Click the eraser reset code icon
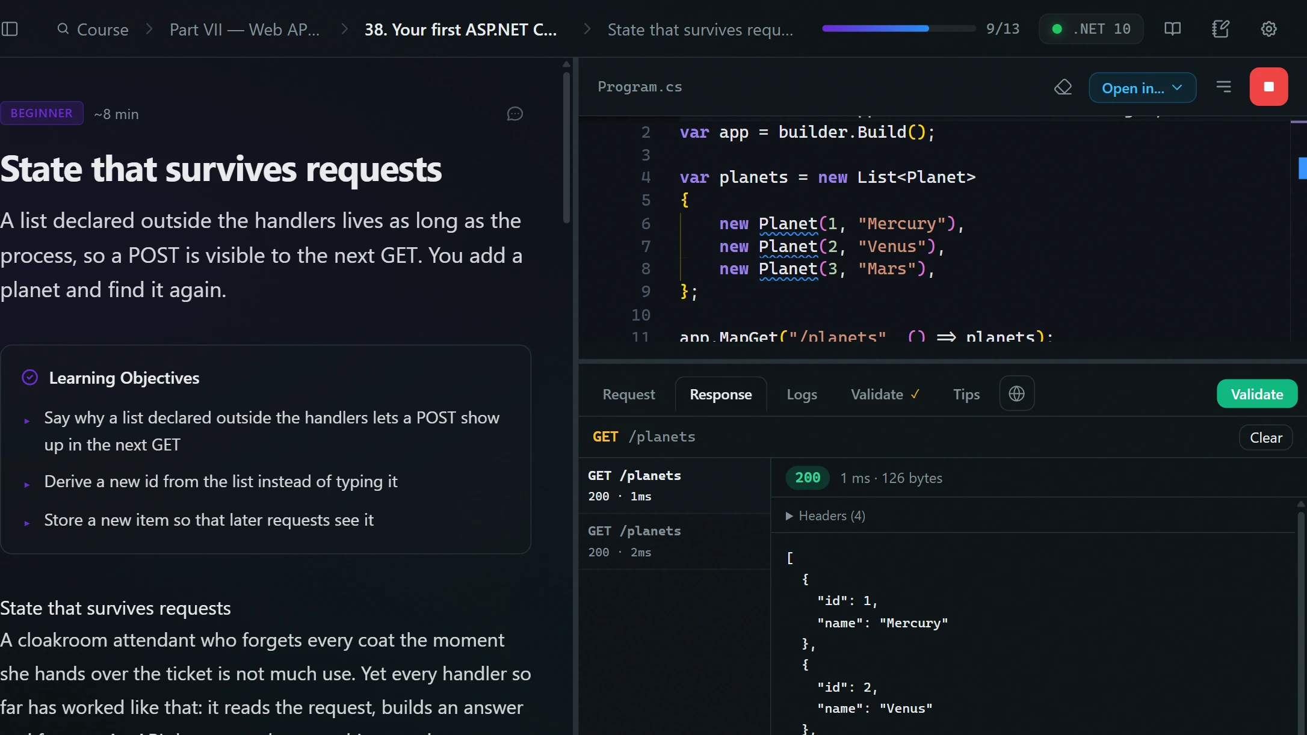This screenshot has height=735, width=1307. click(x=1063, y=87)
